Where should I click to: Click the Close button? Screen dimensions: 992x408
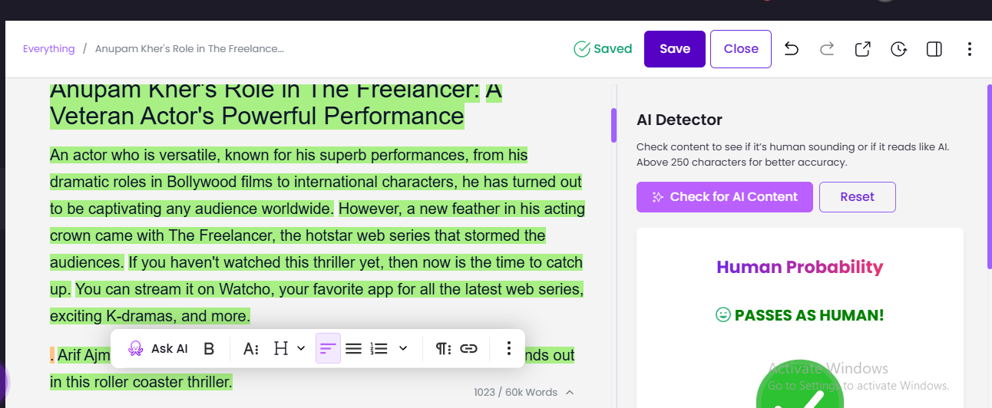tap(741, 49)
